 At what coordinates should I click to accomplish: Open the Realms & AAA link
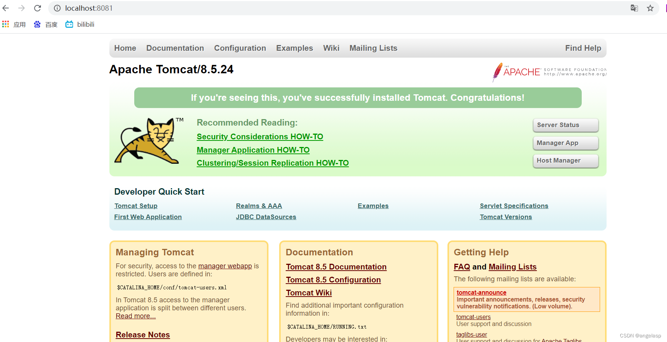(259, 206)
